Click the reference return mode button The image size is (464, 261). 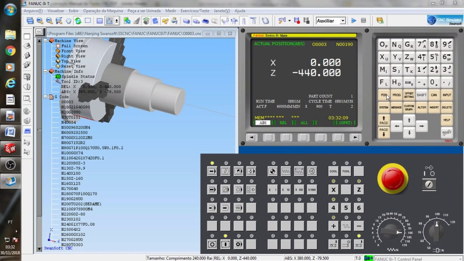(273, 171)
